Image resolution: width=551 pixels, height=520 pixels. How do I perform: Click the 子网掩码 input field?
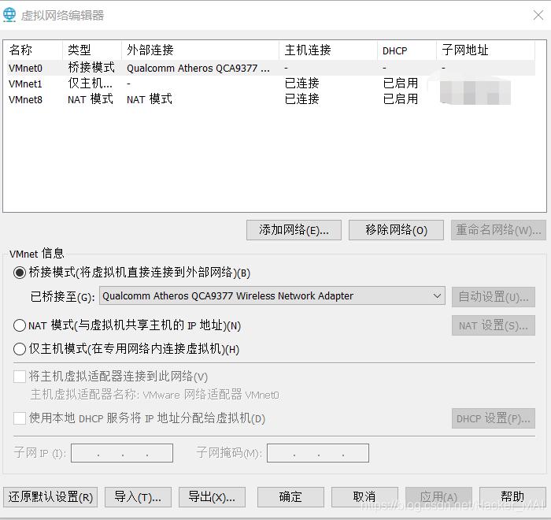pyautogui.click(x=318, y=453)
